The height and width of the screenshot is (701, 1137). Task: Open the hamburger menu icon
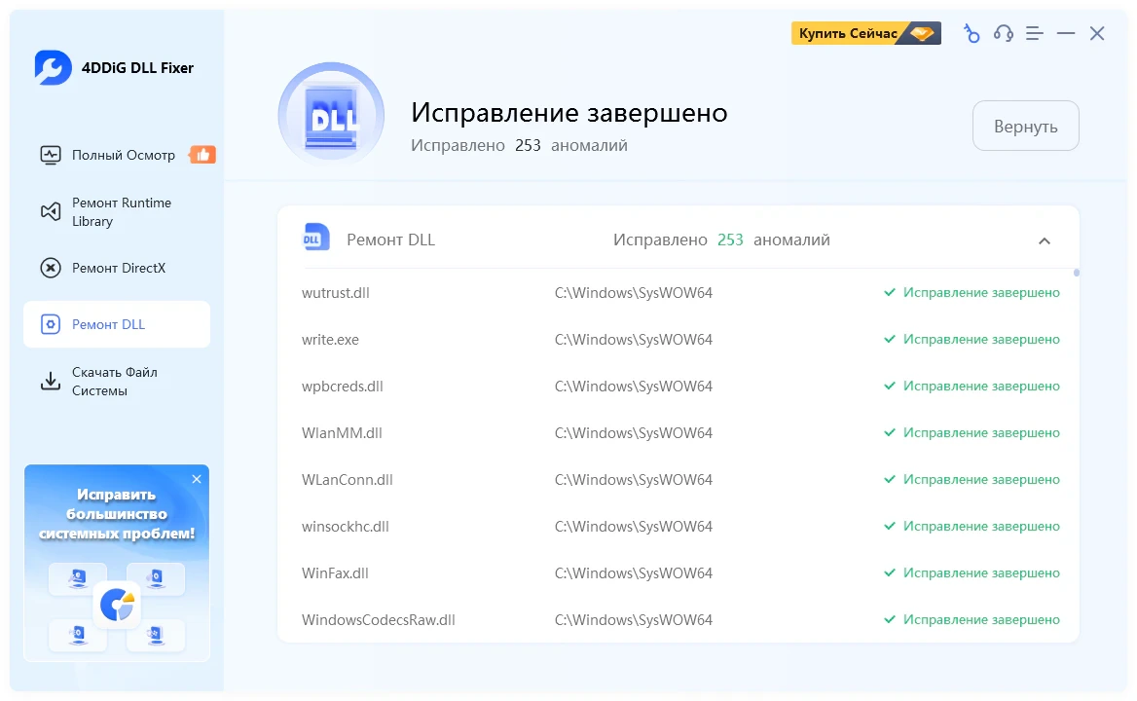pos(1035,33)
